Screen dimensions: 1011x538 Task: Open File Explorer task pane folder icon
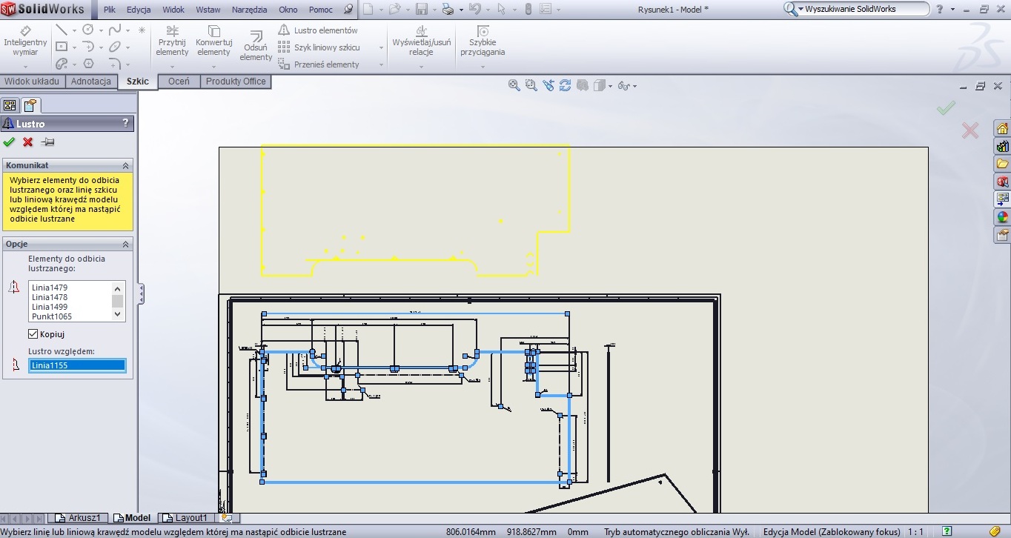click(1002, 164)
